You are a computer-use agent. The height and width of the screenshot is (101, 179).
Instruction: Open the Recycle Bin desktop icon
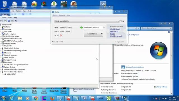(5, 5)
